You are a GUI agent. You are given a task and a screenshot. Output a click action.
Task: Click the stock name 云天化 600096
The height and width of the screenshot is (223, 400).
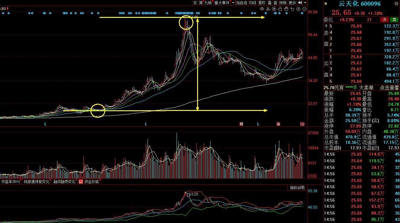pos(360,4)
